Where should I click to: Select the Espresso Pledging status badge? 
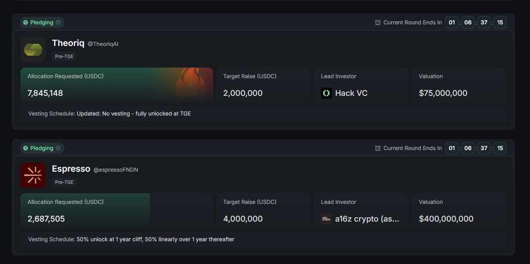coord(42,148)
